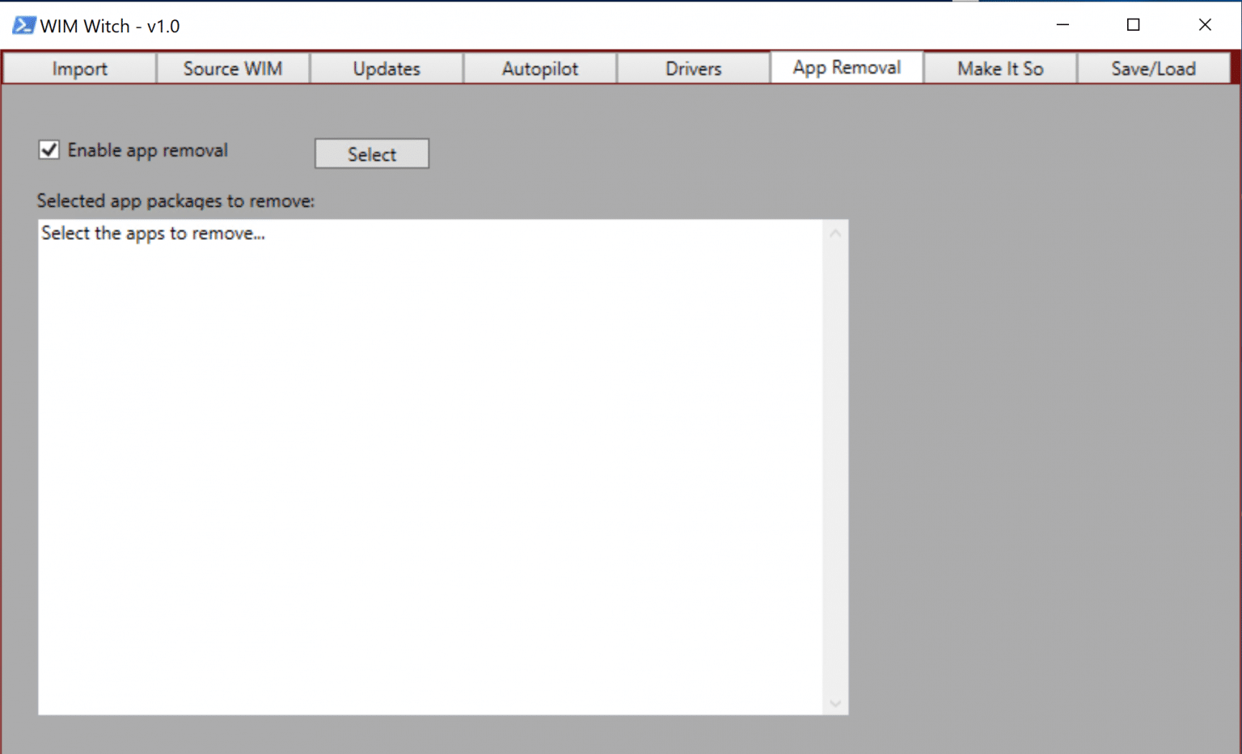The image size is (1242, 754).
Task: Open the Save/Load tab
Action: click(x=1153, y=68)
